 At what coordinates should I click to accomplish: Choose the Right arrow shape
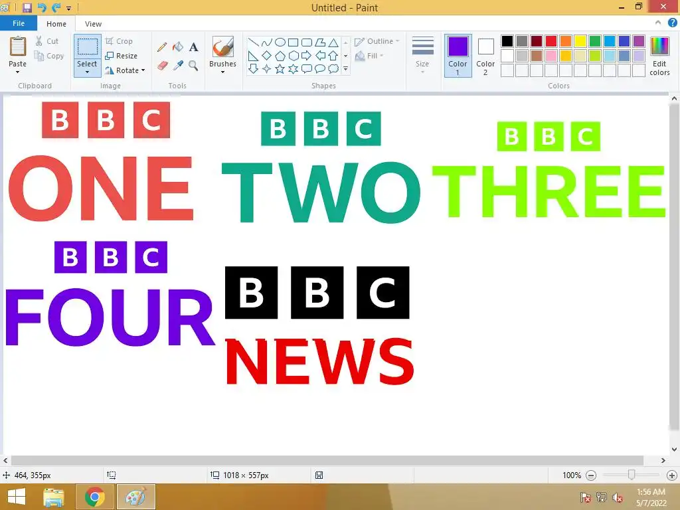coord(307,56)
